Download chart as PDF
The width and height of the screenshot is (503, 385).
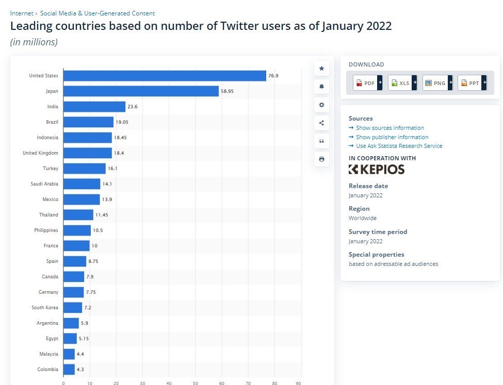[367, 83]
